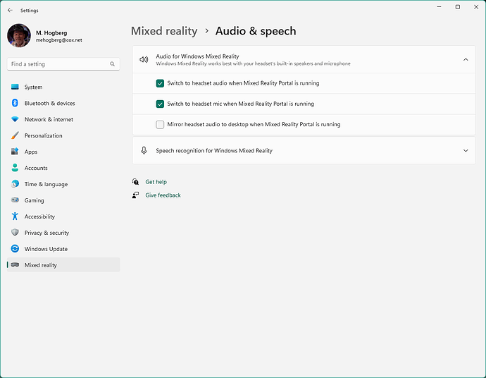Click the Windows Update arrows icon
Screen dimensions: 486x378
tap(15, 249)
